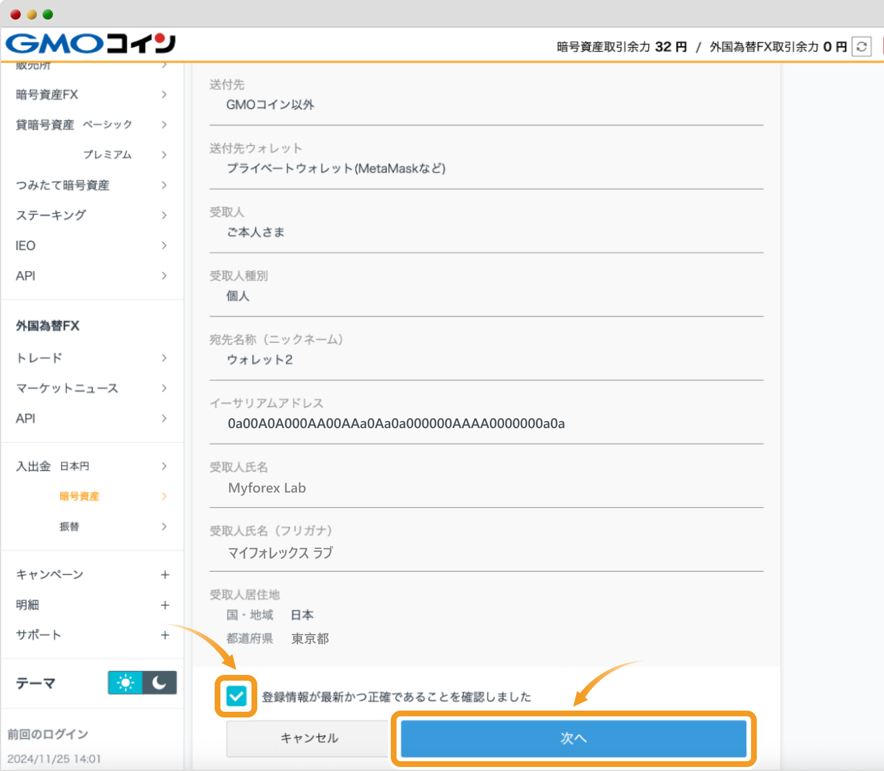
Task: Click the GMO Coin logo
Action: pos(90,44)
